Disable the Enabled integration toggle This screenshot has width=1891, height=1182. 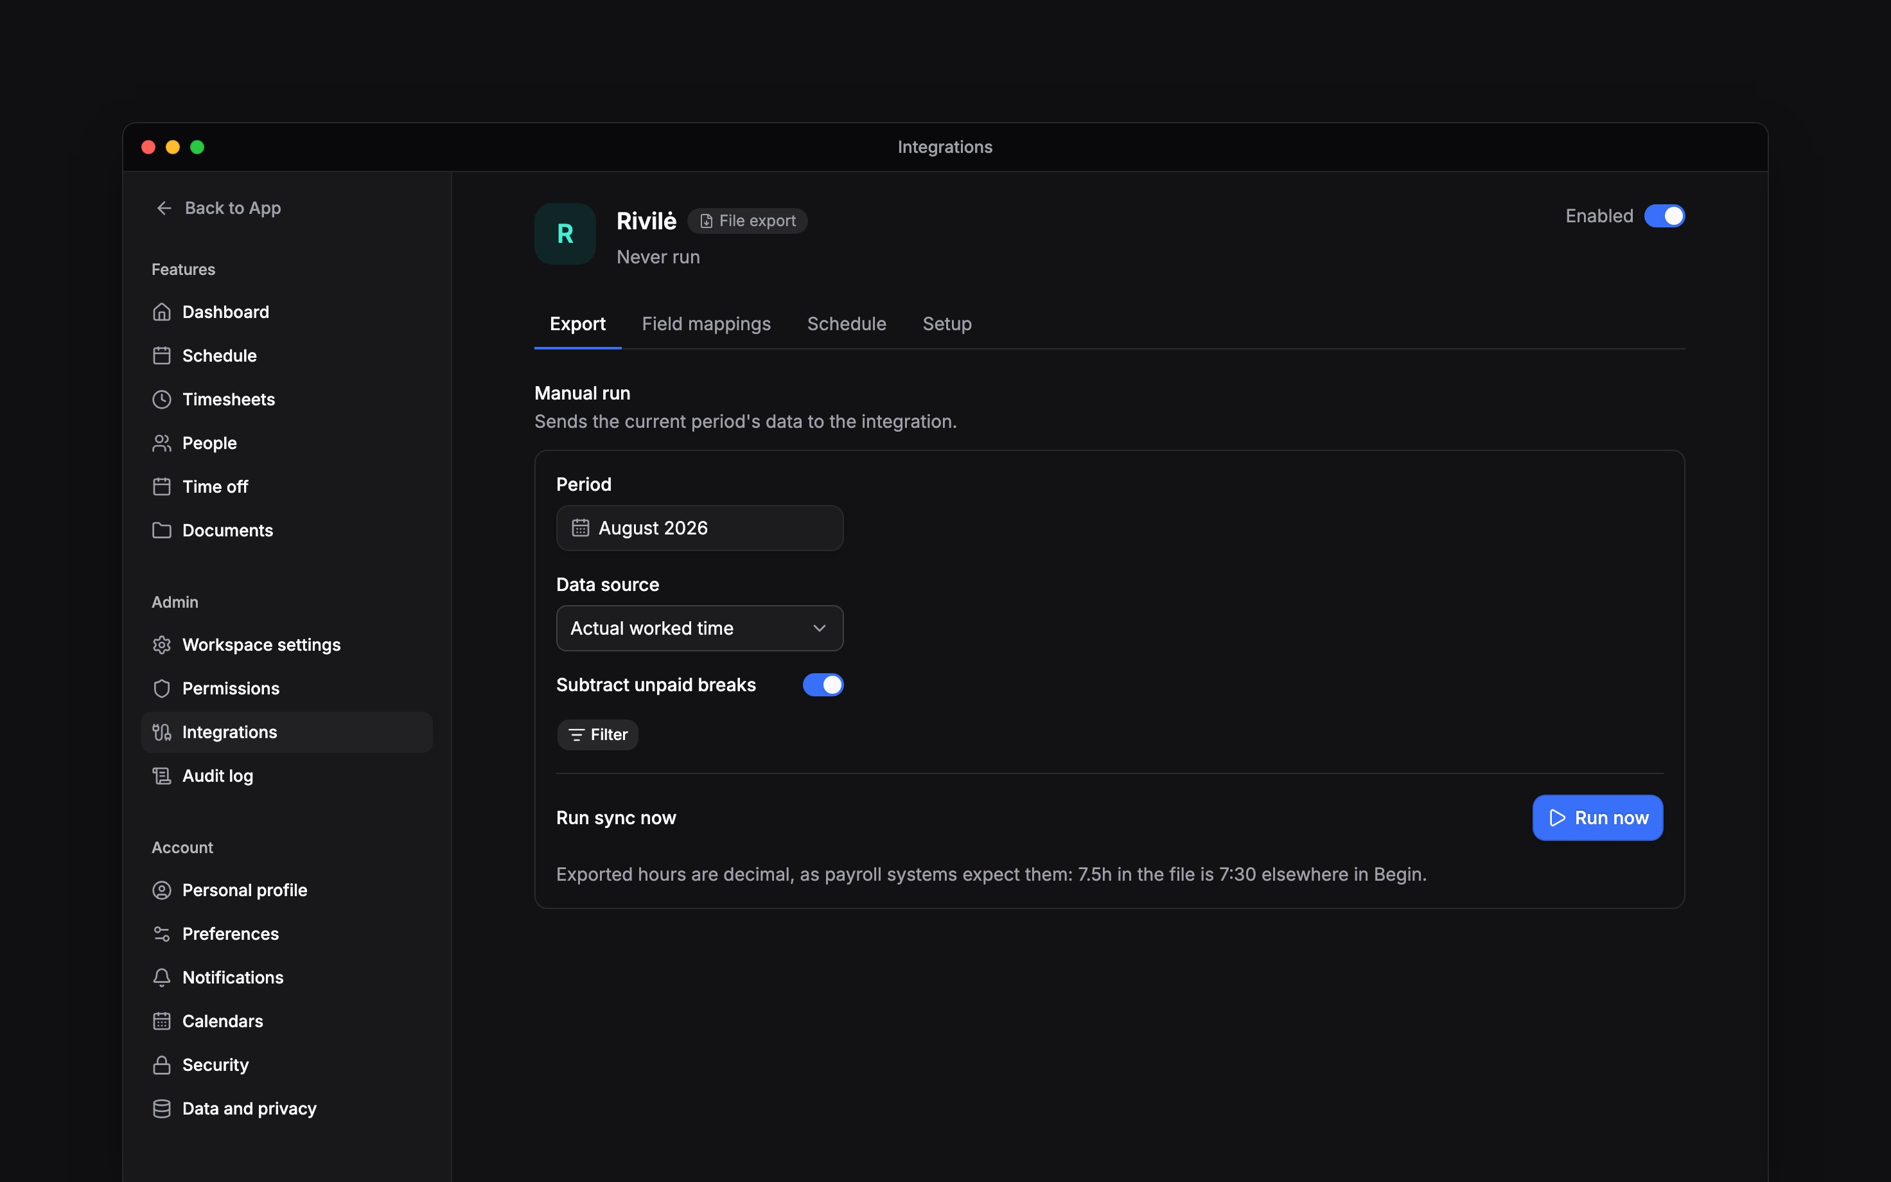1664,216
